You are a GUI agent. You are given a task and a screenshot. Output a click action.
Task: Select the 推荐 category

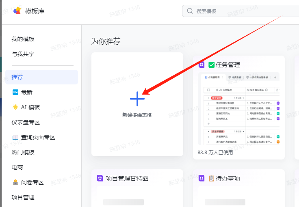[41, 77]
